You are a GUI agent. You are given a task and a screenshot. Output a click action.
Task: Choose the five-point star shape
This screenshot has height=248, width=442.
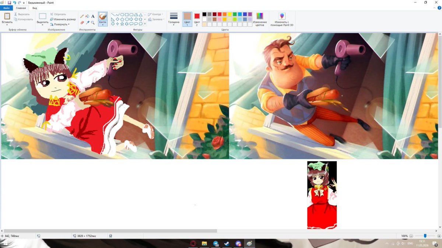click(x=122, y=24)
